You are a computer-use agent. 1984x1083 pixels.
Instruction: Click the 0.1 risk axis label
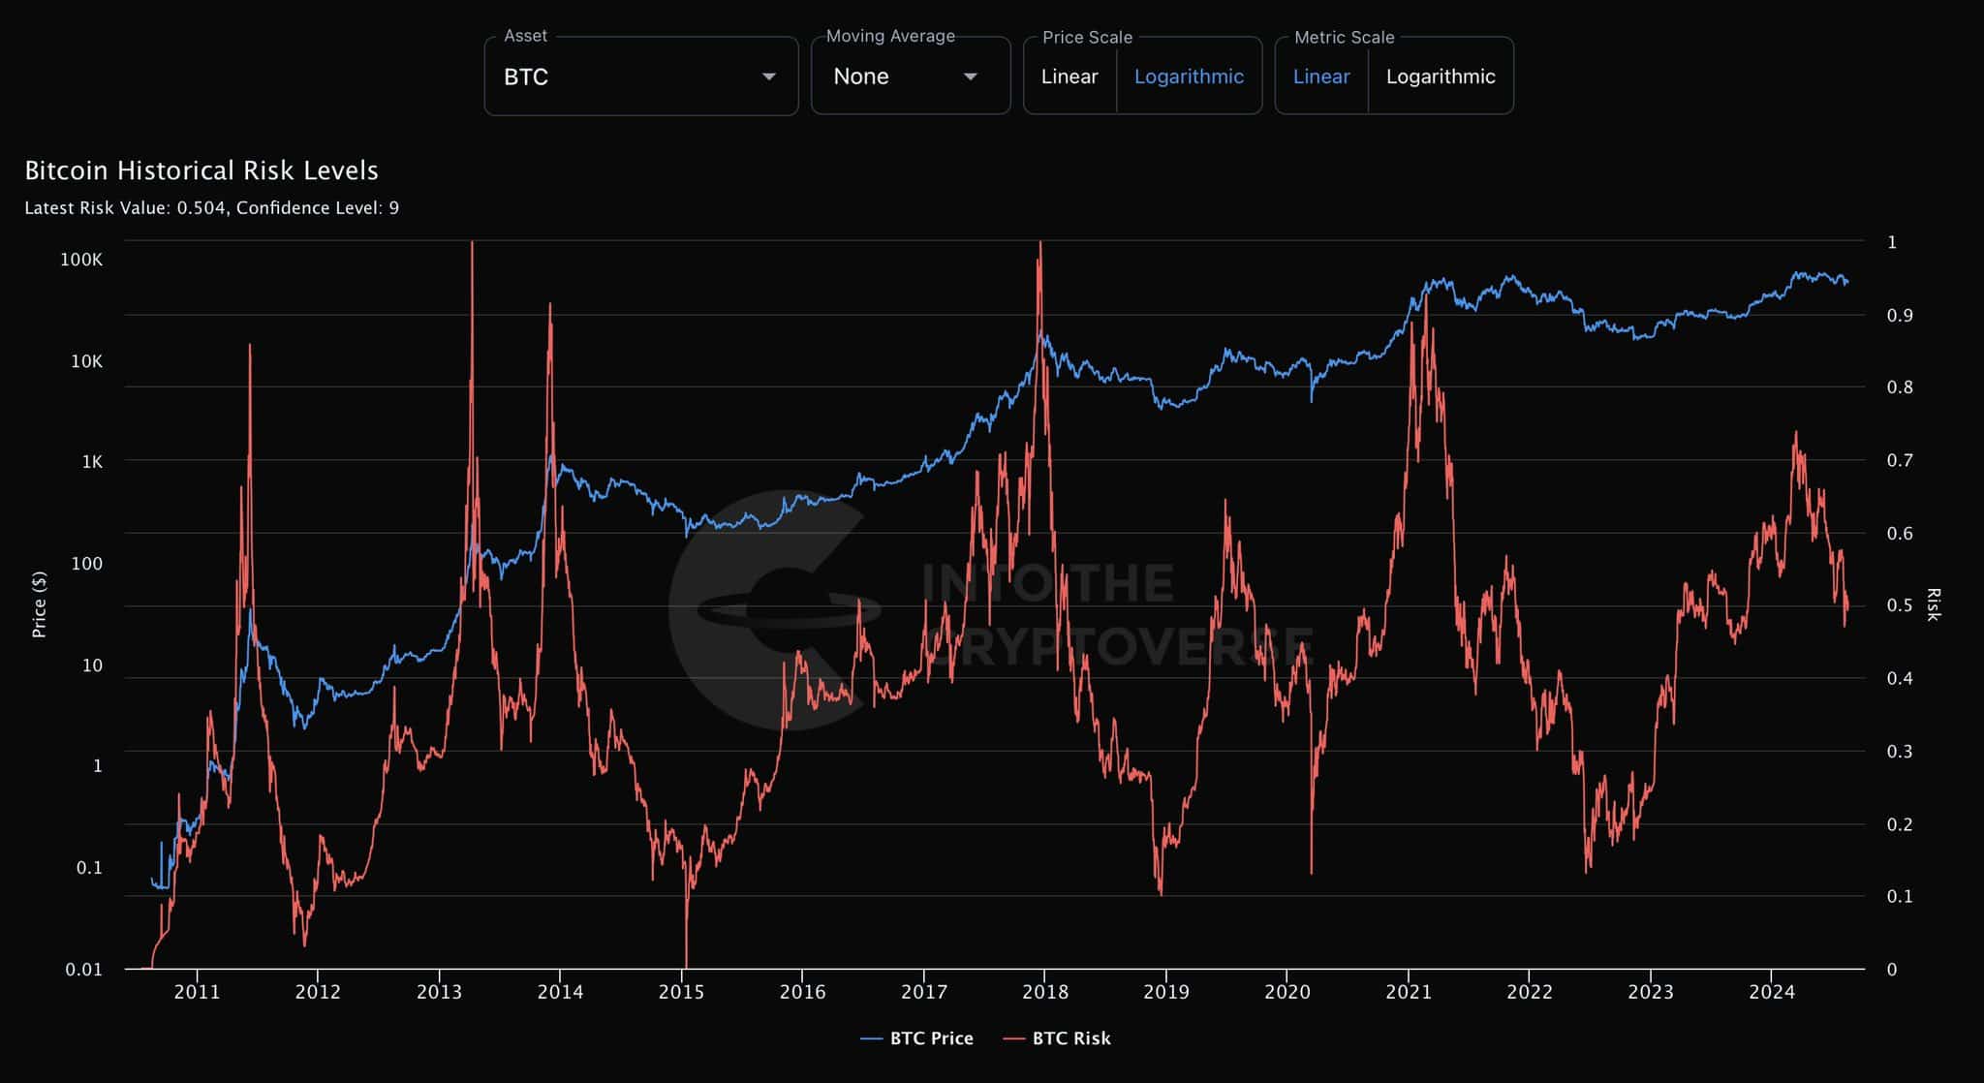[x=1900, y=897]
